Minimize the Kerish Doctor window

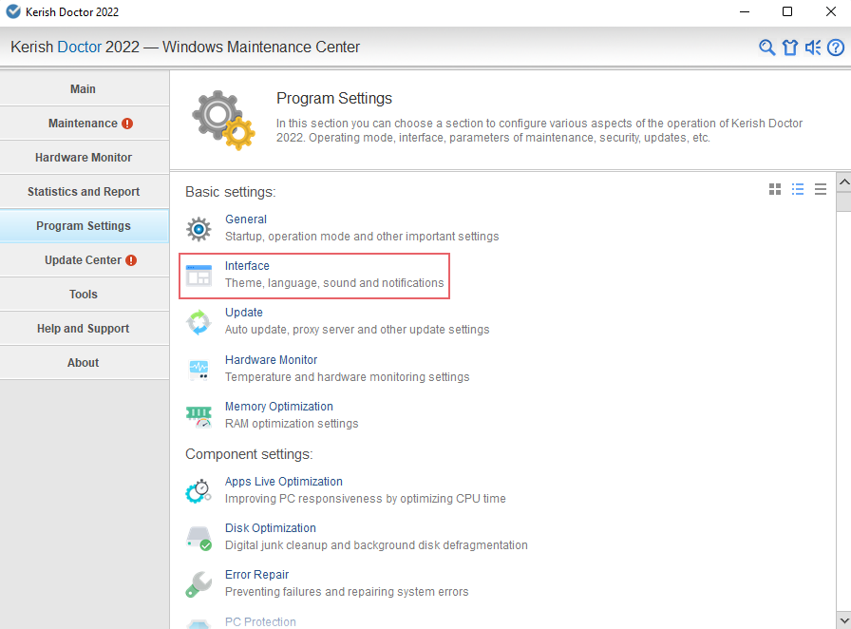pyautogui.click(x=745, y=11)
